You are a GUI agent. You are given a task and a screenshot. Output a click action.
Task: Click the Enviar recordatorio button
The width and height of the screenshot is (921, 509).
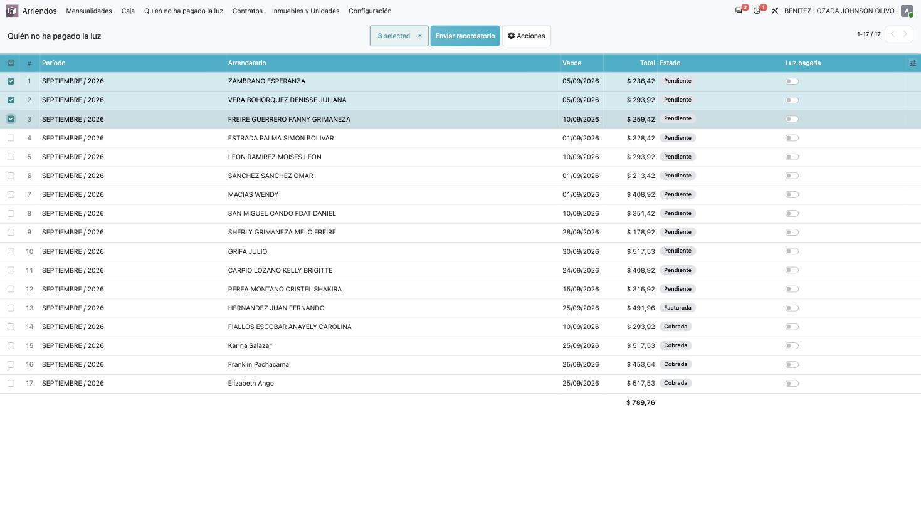(x=465, y=36)
